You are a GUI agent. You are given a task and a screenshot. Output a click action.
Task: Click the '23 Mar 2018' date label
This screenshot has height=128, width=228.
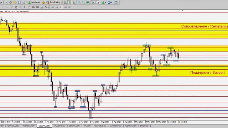coord(94,122)
